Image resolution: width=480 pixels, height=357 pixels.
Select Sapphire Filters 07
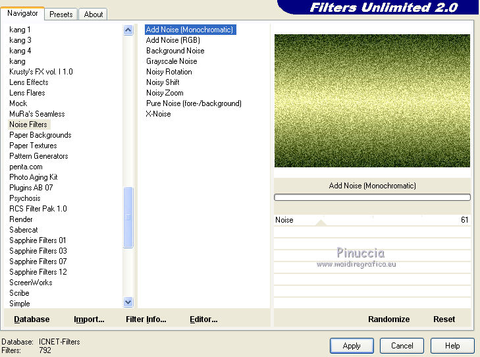(38, 261)
